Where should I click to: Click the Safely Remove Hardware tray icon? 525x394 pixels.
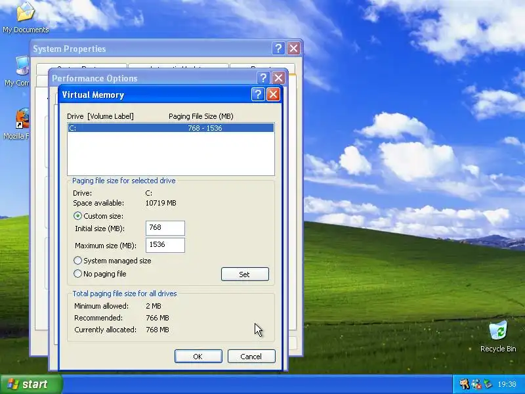[x=488, y=384]
